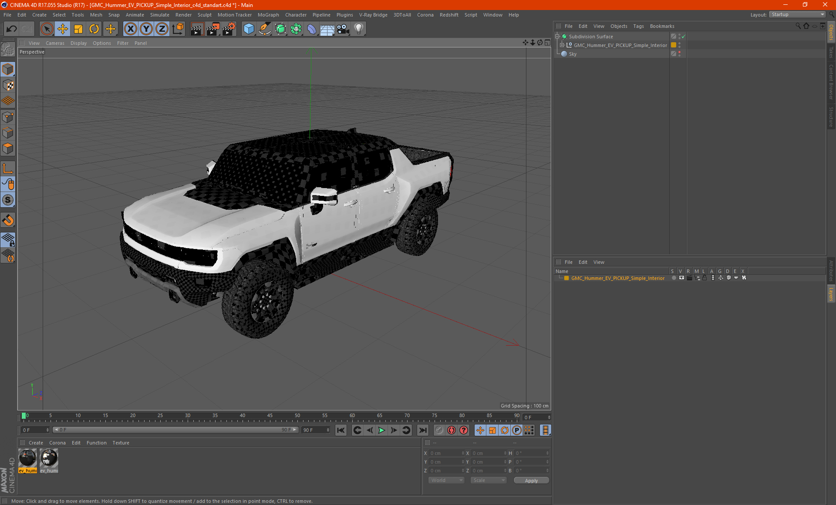Click the Apply coordinates button
The width and height of the screenshot is (836, 505).
[531, 481]
